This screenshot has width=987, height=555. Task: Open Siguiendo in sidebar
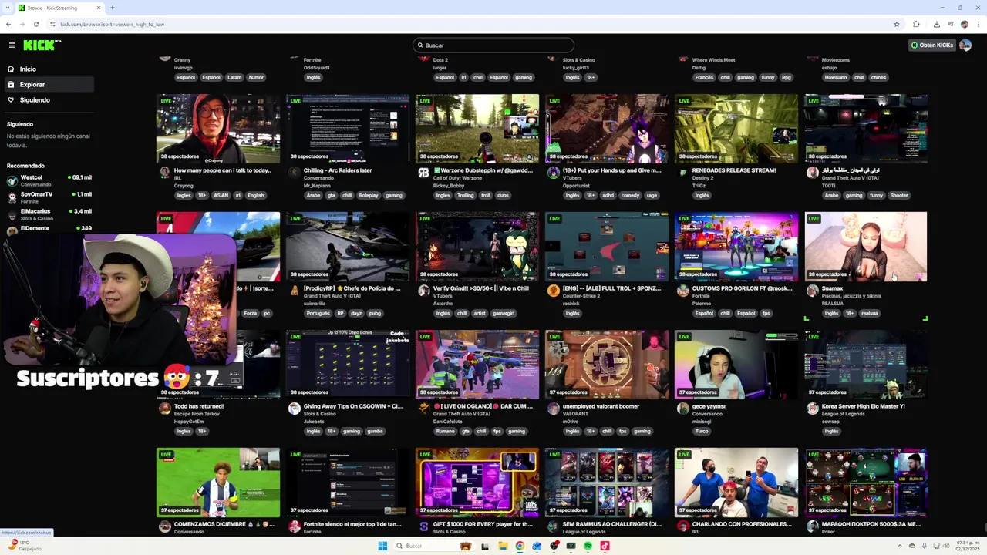tap(48, 100)
